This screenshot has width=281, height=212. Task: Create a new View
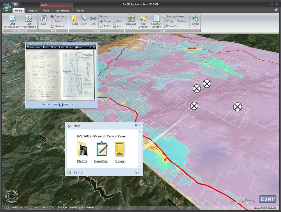coord(84,20)
